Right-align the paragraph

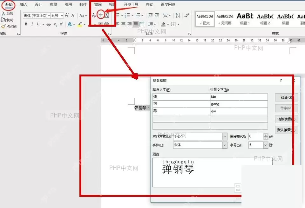[x=130, y=24]
